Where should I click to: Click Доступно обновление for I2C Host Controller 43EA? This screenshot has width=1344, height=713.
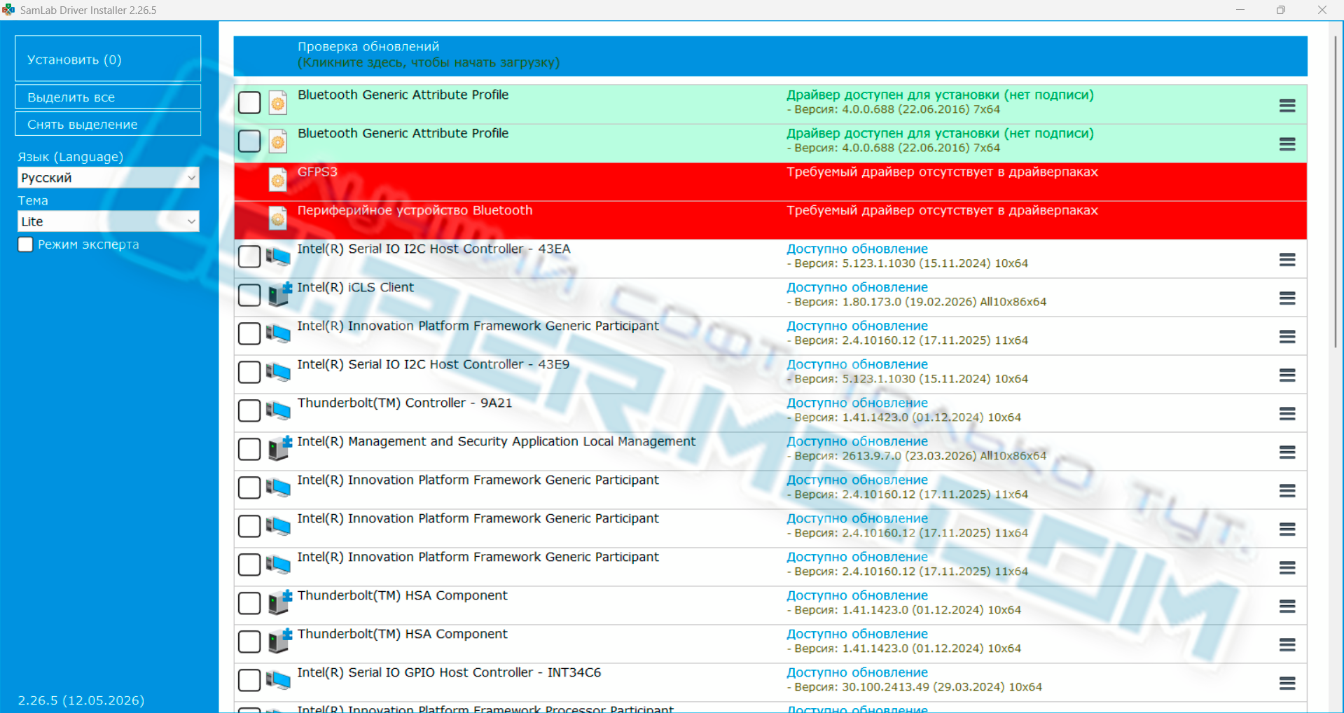point(857,249)
